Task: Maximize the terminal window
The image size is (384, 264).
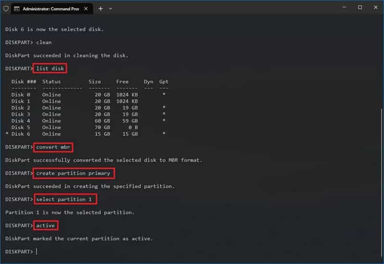Action: pyautogui.click(x=360, y=8)
